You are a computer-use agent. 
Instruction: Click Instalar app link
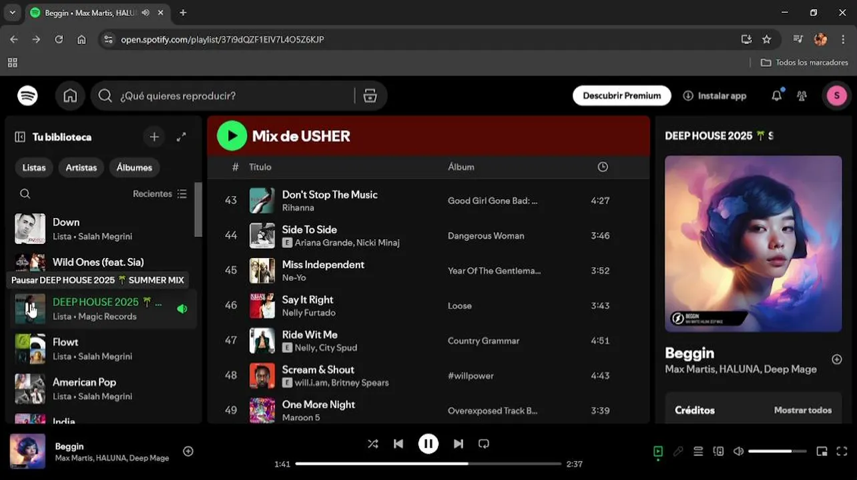715,96
